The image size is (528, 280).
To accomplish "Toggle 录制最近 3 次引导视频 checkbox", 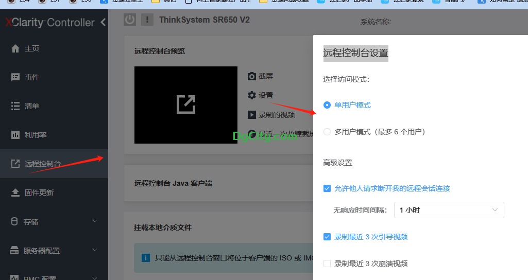I will pyautogui.click(x=327, y=237).
